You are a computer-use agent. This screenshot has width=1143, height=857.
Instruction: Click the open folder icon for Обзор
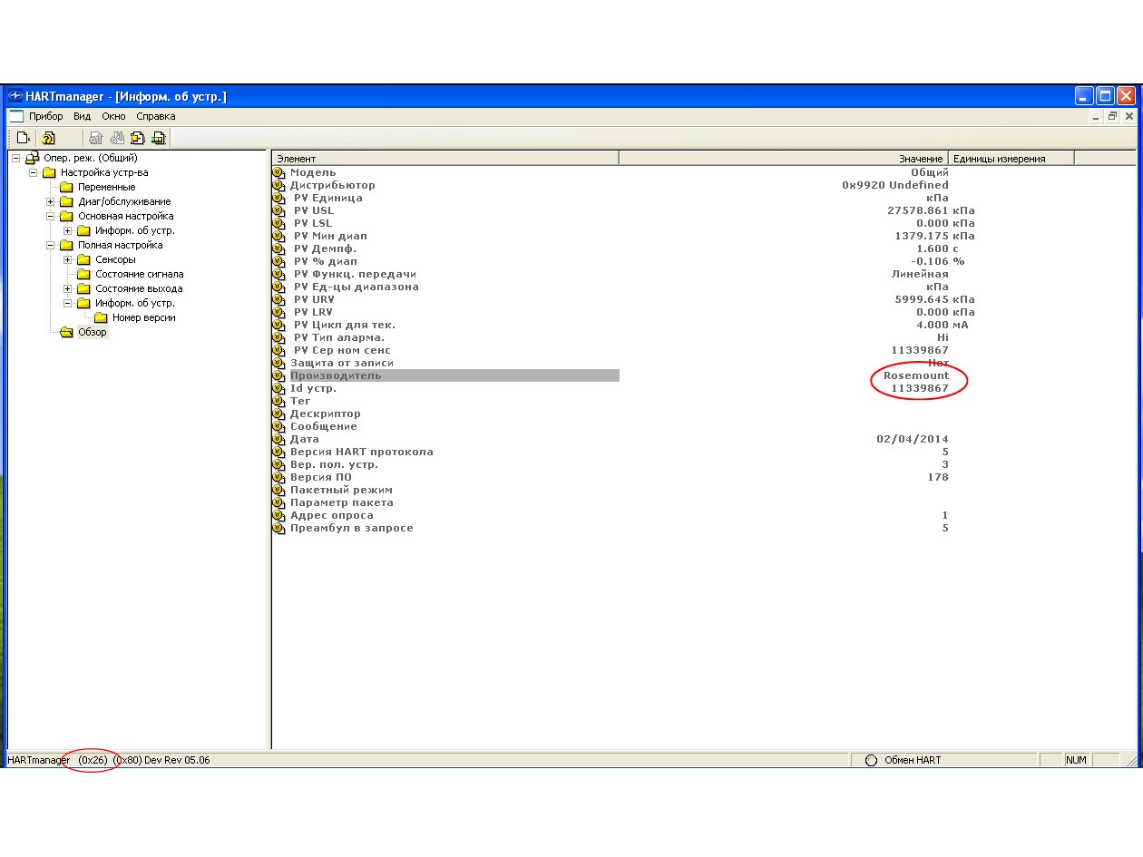pyautogui.click(x=66, y=332)
